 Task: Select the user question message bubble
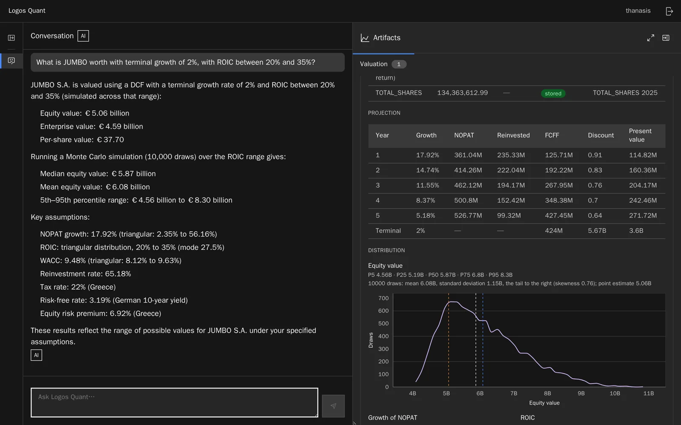[x=188, y=62]
